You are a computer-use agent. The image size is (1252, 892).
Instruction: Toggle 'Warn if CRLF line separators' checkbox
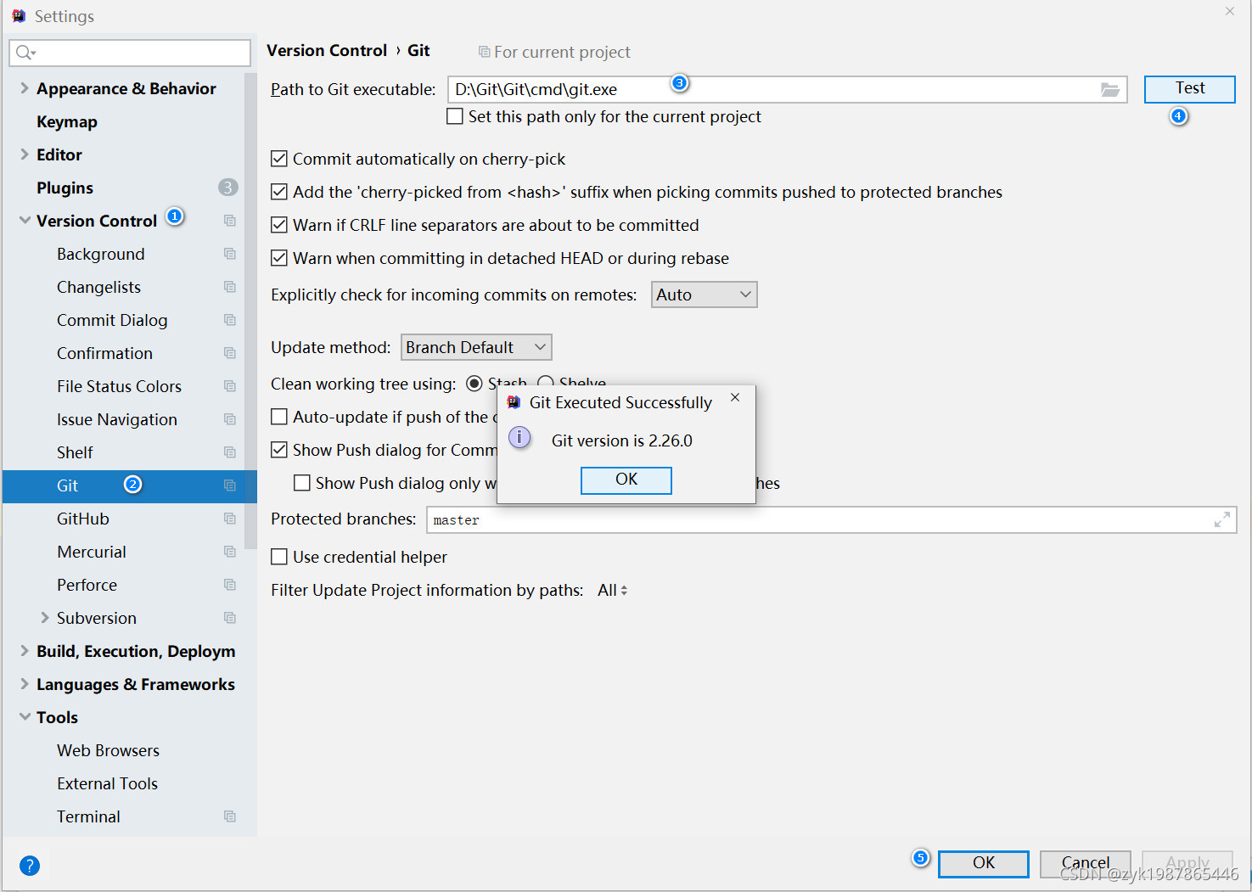pyautogui.click(x=279, y=226)
